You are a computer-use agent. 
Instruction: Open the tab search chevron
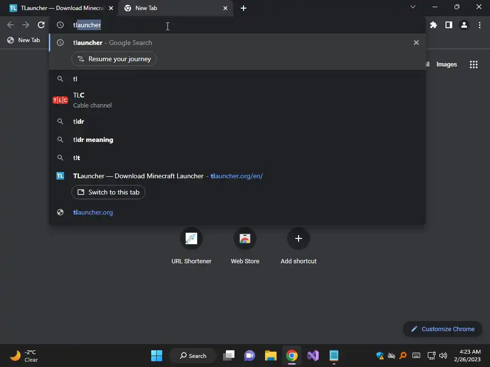[413, 7]
